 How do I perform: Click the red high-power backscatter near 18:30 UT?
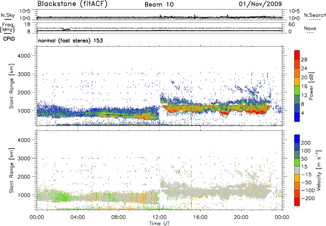[225, 113]
